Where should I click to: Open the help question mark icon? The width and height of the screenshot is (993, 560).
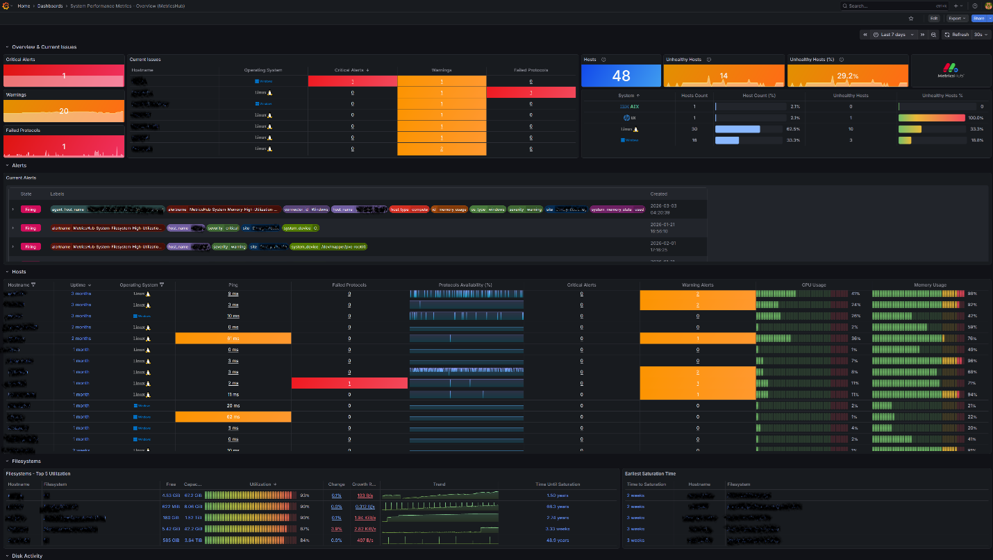tap(974, 6)
